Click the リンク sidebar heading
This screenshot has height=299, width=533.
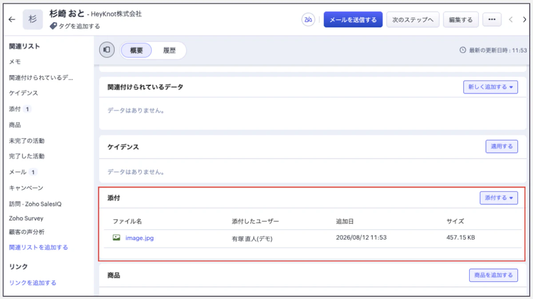pos(18,267)
